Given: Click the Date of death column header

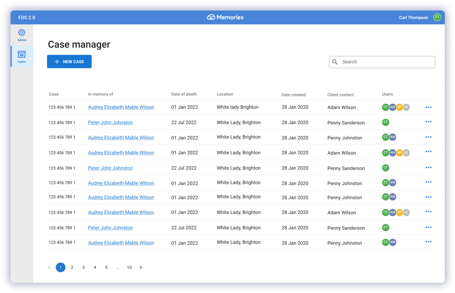Looking at the screenshot, I should coord(184,94).
